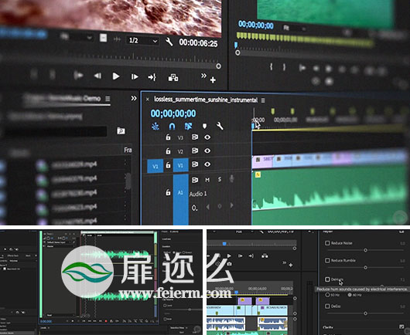Click the Mark Out brace in program monitor
The width and height of the screenshot is (410, 335).
tap(284, 67)
